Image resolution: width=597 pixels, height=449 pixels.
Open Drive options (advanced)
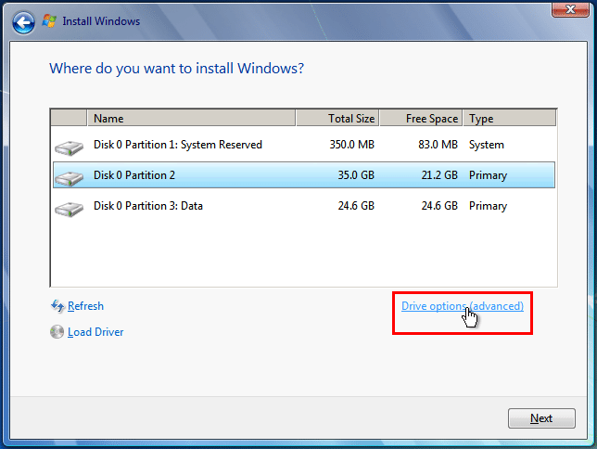pyautogui.click(x=463, y=306)
